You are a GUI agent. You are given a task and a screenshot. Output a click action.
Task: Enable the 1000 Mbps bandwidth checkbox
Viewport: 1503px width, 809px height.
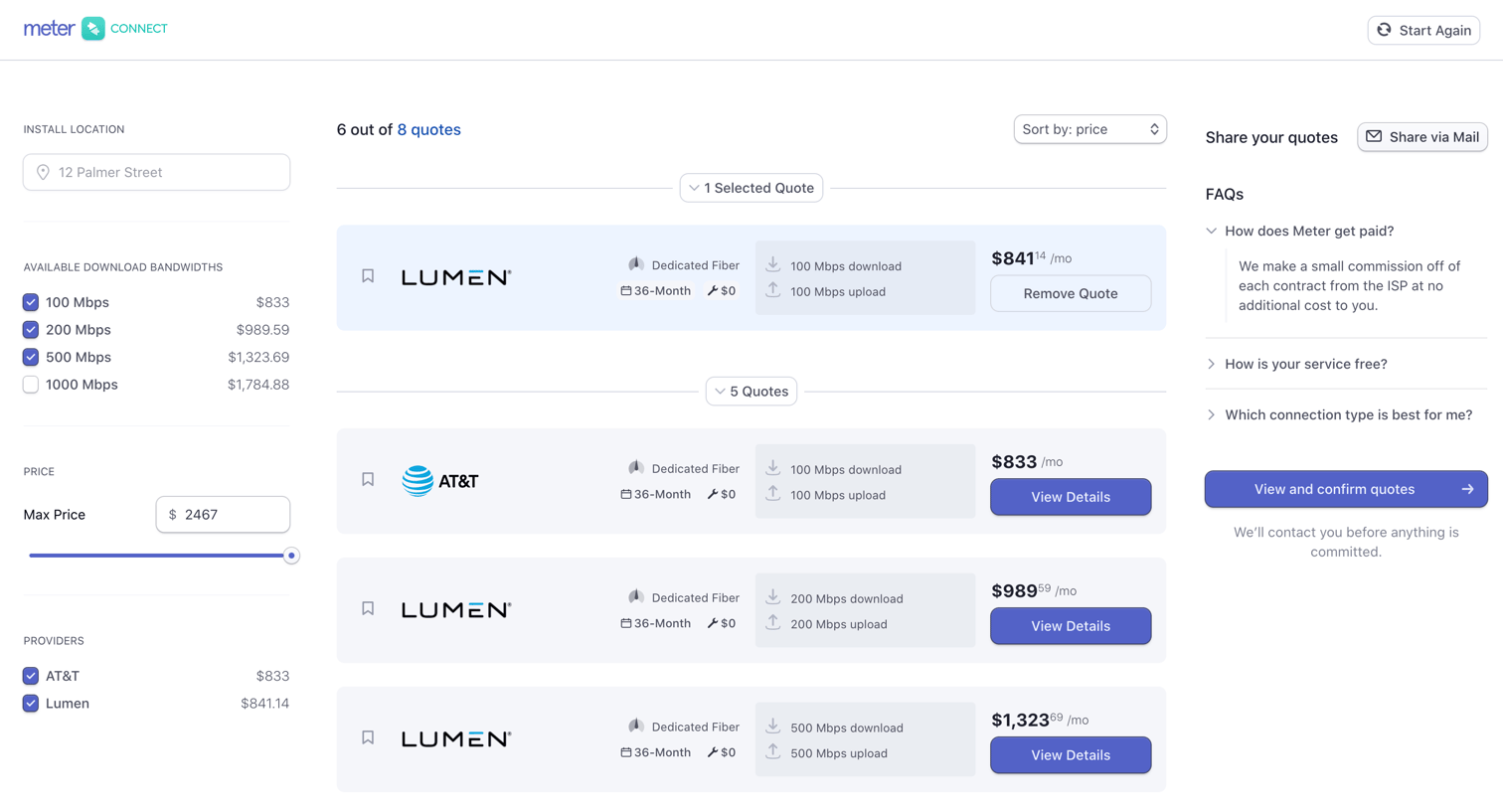[31, 385]
